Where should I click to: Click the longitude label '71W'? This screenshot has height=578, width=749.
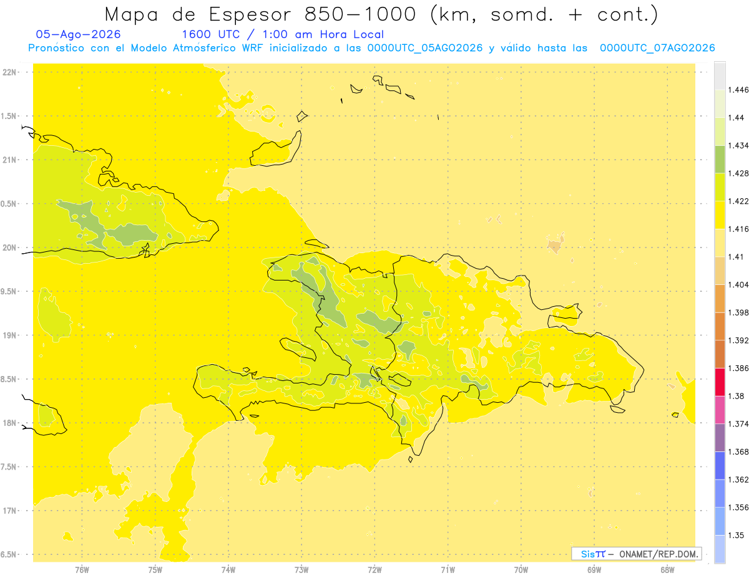coord(448,569)
